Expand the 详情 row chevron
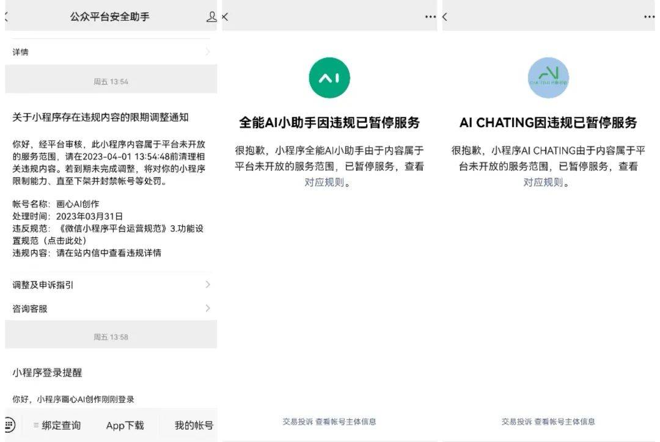 (208, 52)
